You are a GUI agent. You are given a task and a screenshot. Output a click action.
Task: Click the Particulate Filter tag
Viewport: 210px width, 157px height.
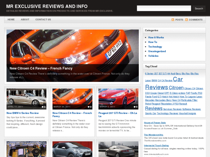pyautogui.click(x=189, y=100)
